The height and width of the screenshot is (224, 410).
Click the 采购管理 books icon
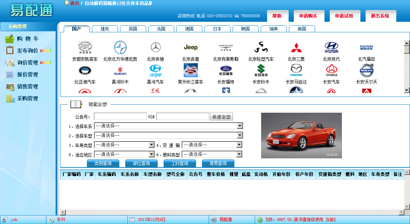pyautogui.click(x=10, y=99)
